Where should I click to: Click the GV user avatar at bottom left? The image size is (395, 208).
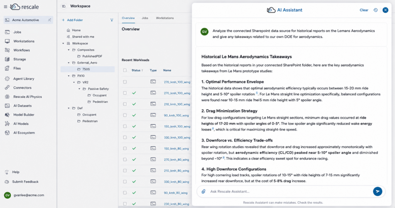[x=7, y=195]
